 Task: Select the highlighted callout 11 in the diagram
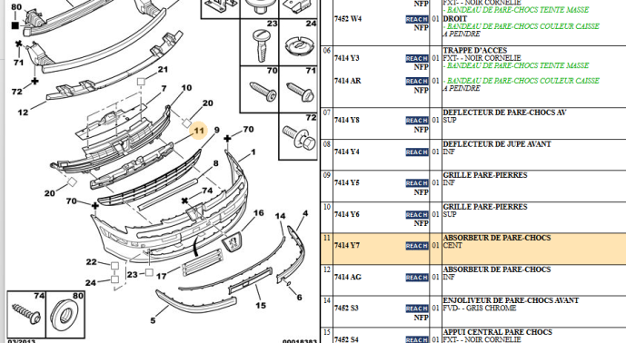[x=199, y=131]
